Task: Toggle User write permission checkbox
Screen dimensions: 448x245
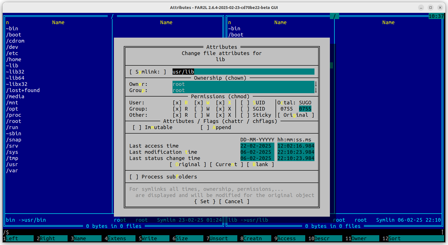Action: click(199, 103)
